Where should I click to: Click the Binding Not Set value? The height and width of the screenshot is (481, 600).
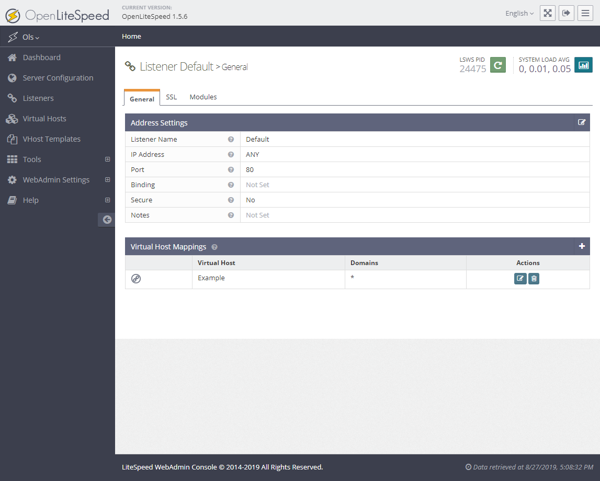point(257,185)
